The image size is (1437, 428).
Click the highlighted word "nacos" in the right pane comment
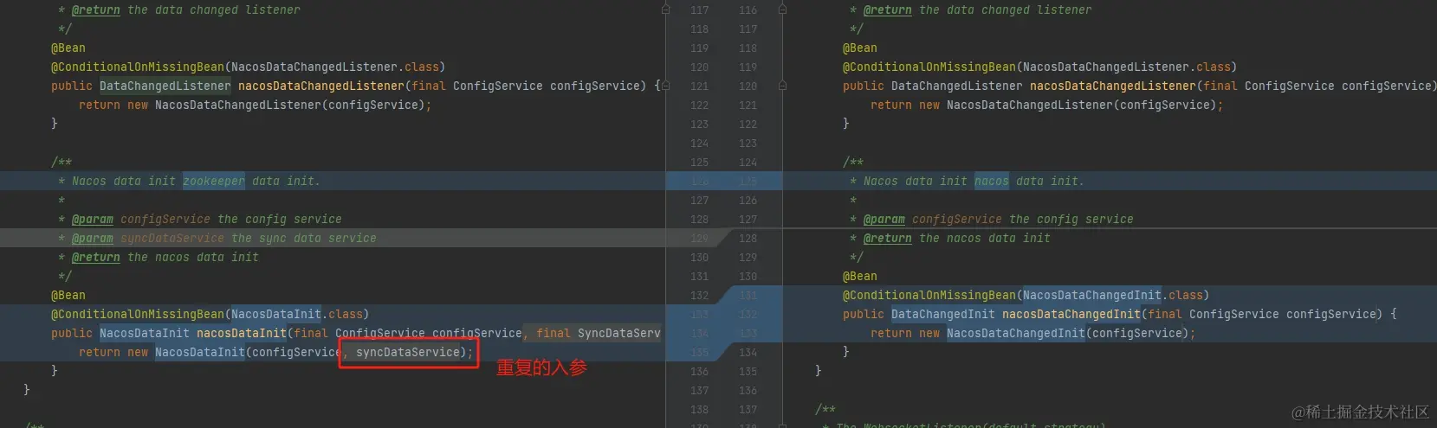[992, 181]
